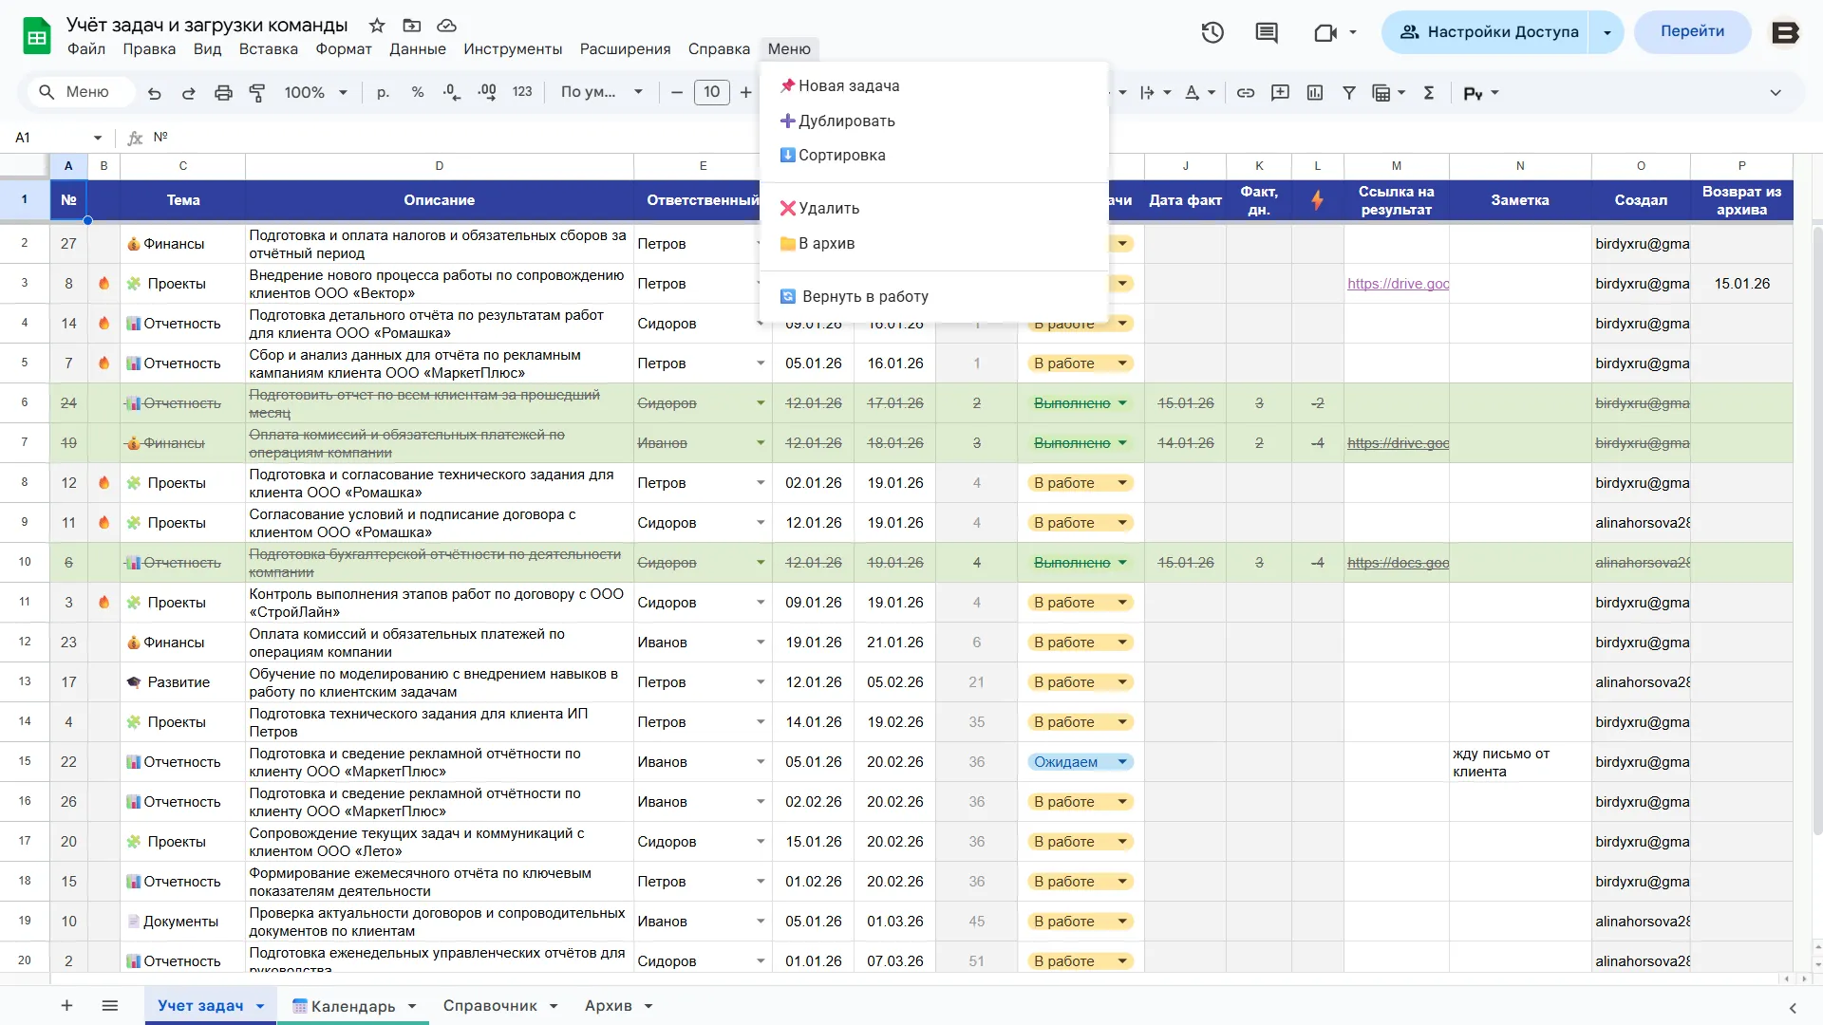The height and width of the screenshot is (1025, 1823).
Task: Click the undo arrow icon
Action: (x=155, y=92)
